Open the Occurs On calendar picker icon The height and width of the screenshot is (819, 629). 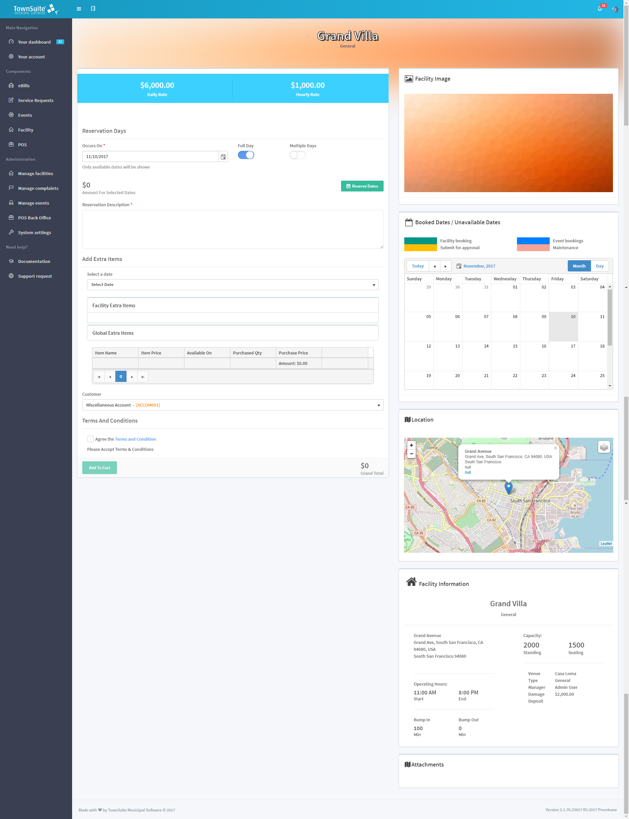click(223, 156)
